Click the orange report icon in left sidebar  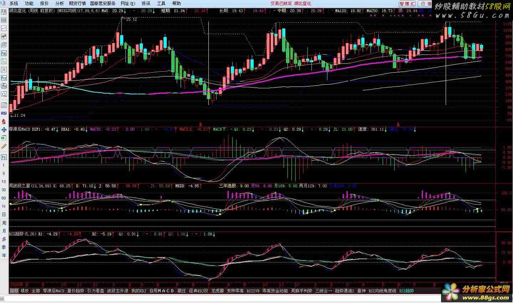tap(4, 61)
